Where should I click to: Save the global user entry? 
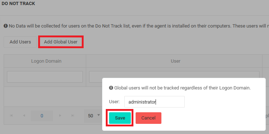(x=120, y=118)
